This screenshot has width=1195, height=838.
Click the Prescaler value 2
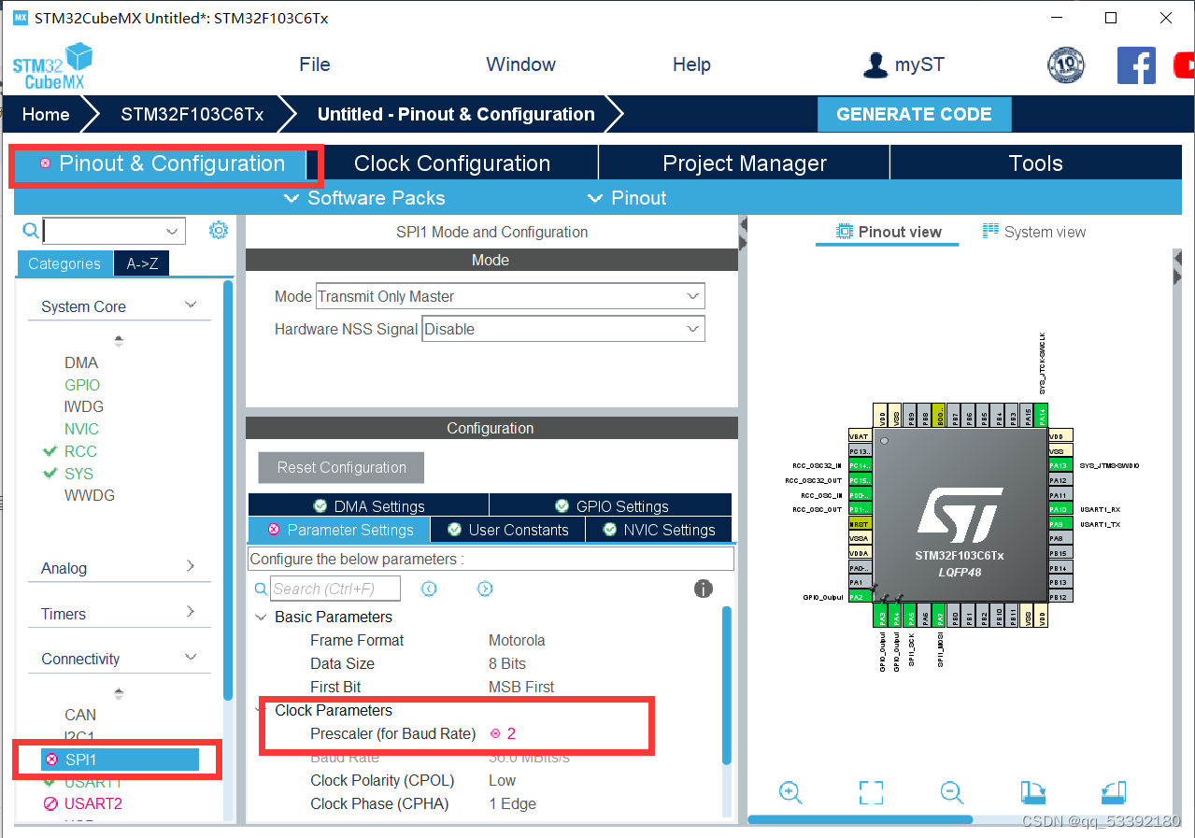click(511, 733)
